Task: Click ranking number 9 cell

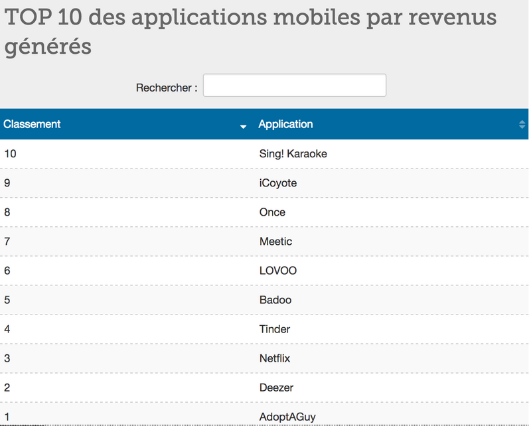Action: tap(127, 183)
